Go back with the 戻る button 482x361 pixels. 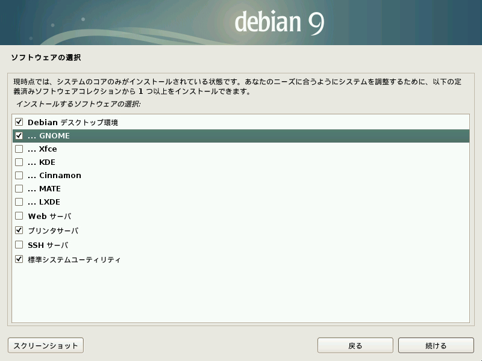point(355,345)
